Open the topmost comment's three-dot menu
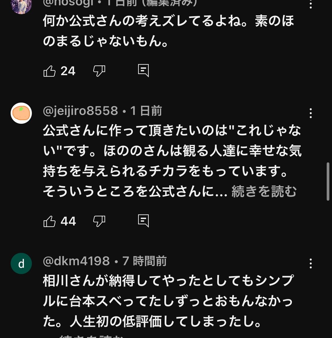The height and width of the screenshot is (338, 332). click(x=310, y=4)
